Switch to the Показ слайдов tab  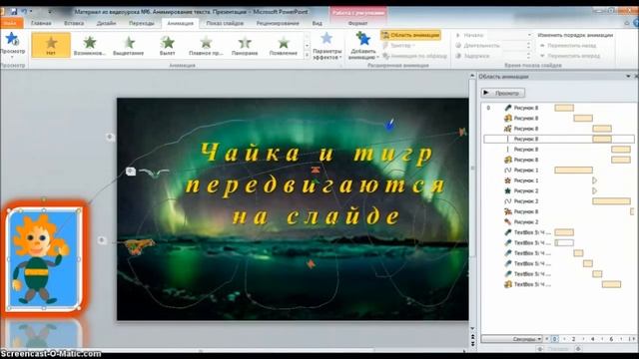tap(225, 23)
